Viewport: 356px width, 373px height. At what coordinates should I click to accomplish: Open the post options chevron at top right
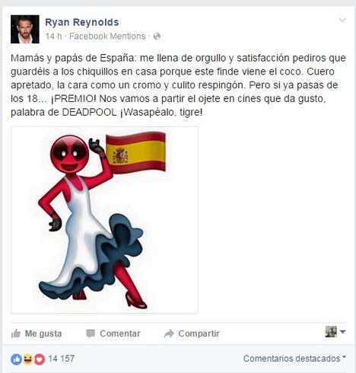click(342, 21)
